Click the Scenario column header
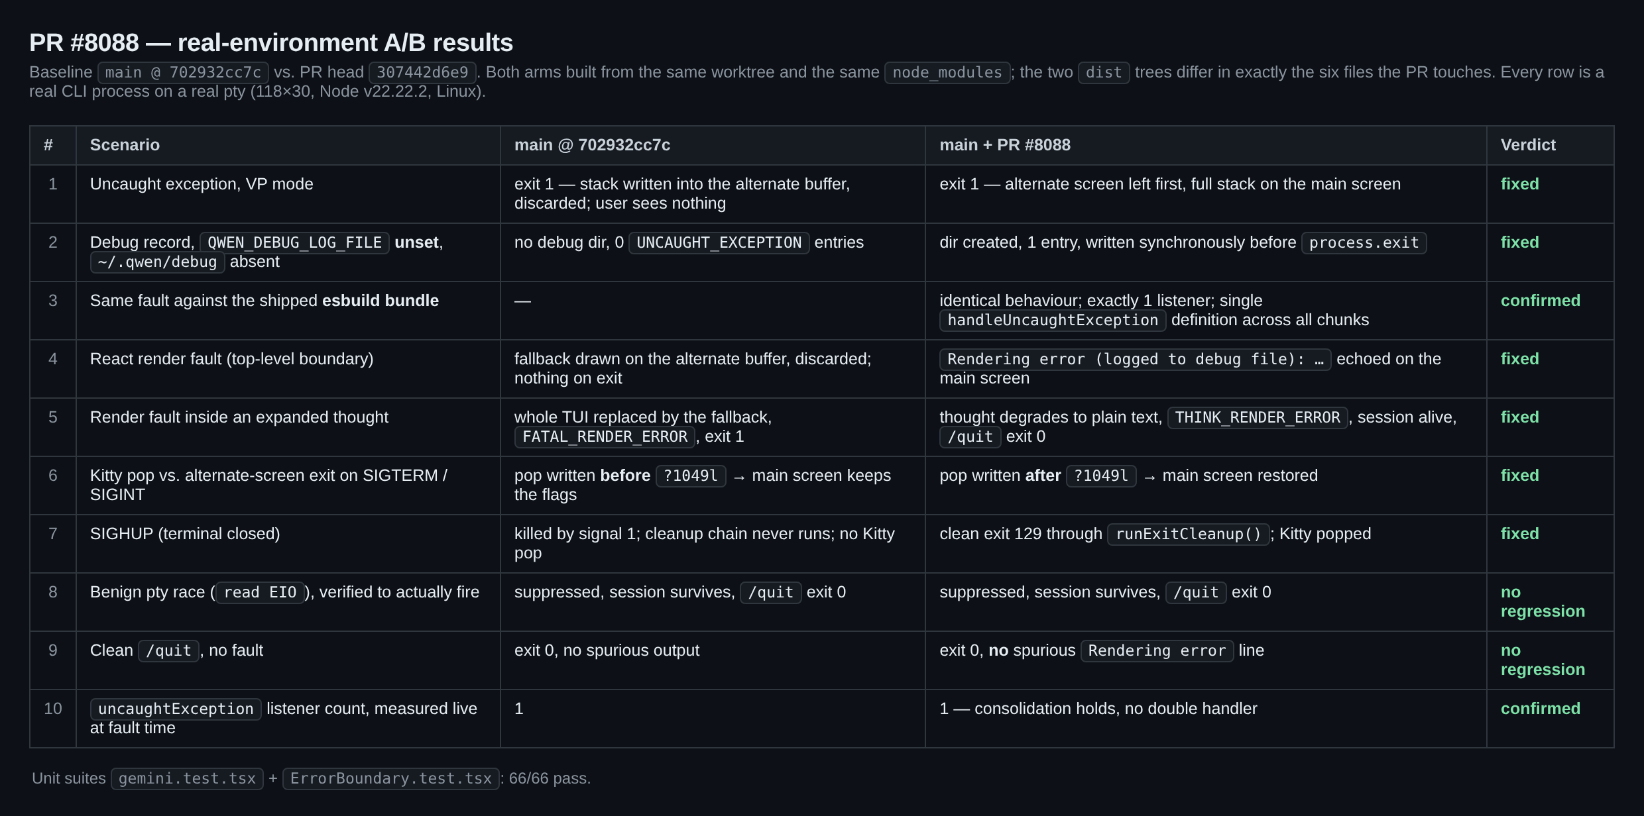This screenshot has width=1644, height=816. tap(125, 145)
